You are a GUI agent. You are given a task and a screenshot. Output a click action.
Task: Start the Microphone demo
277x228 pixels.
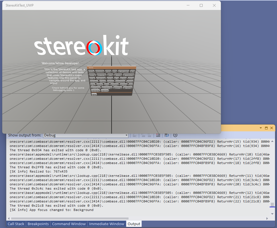pos(100,78)
